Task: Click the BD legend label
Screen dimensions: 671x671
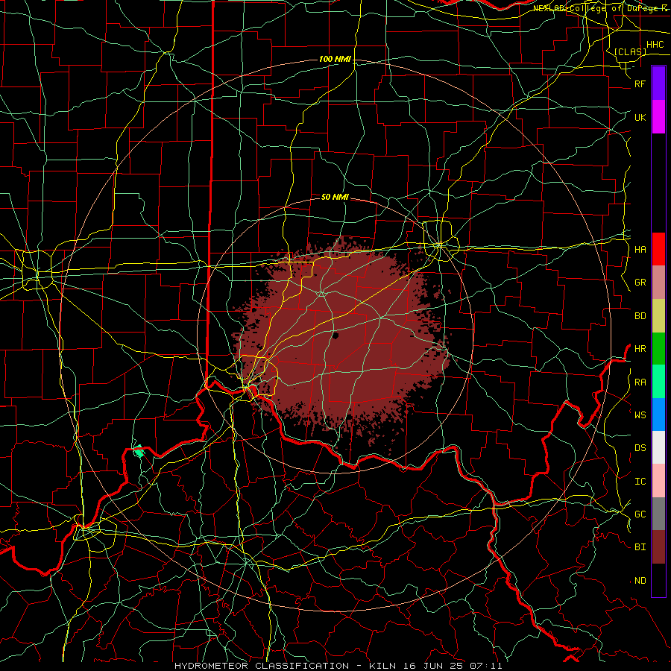Action: [640, 316]
